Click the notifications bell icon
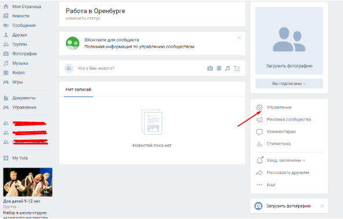The image size is (343, 219). coord(260,160)
